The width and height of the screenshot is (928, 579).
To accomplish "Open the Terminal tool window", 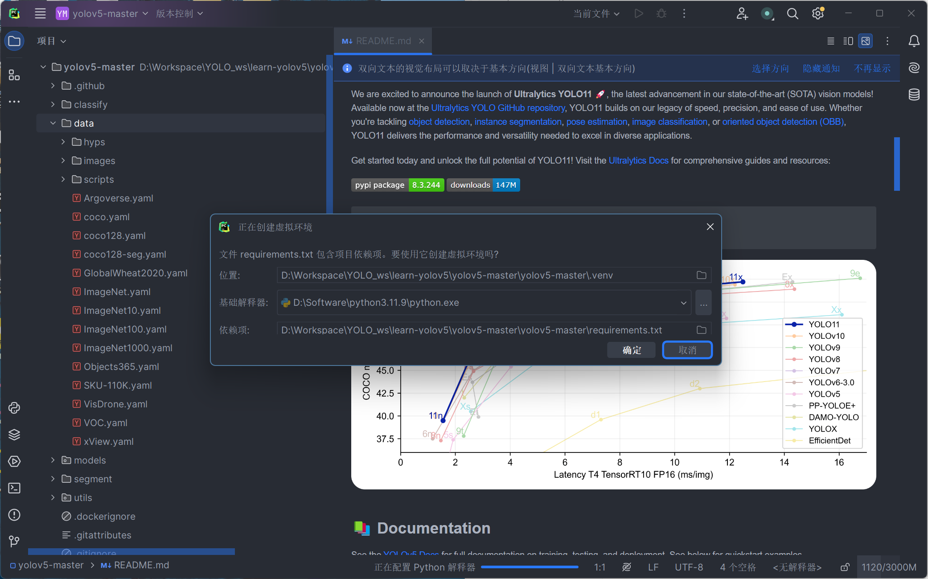I will [x=14, y=488].
